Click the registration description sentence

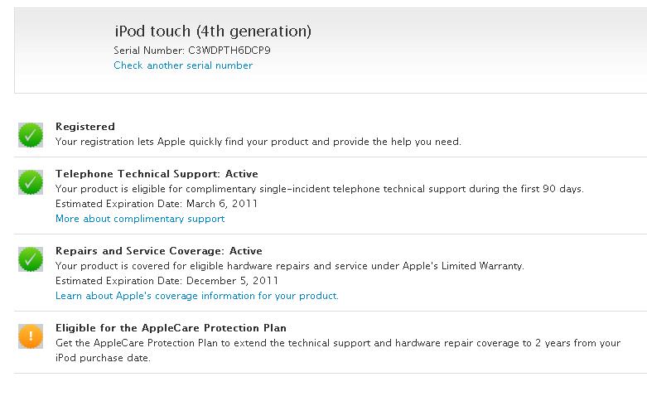258,142
